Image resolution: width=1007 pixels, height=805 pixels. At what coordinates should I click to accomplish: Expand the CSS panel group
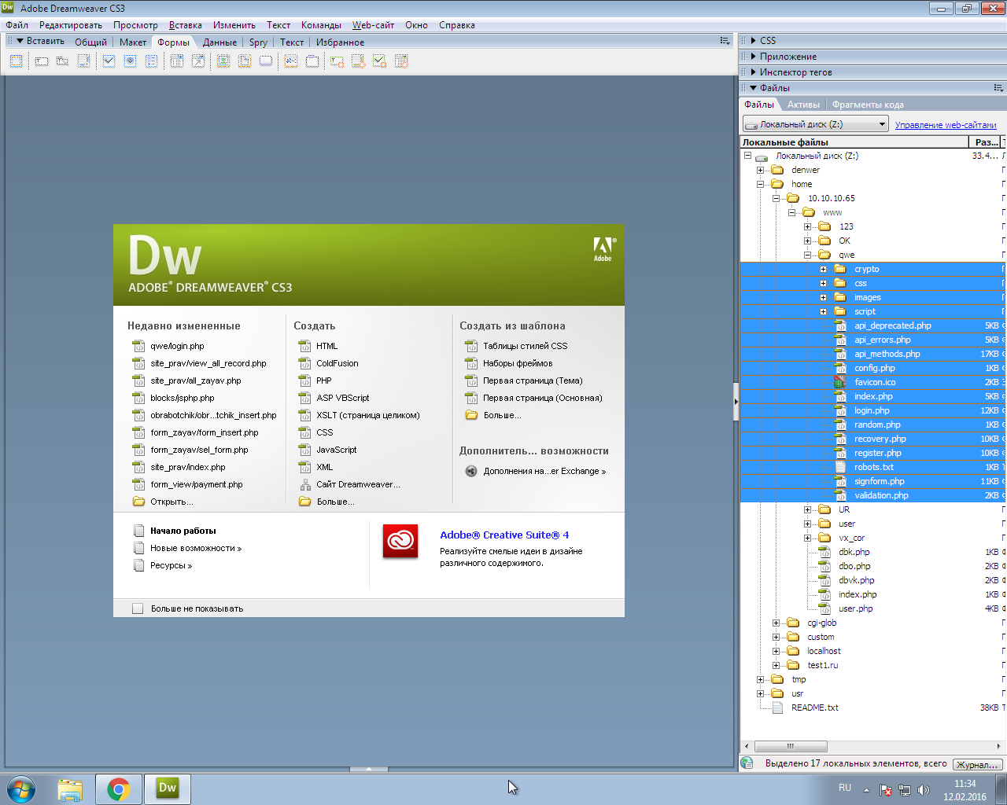pos(753,41)
